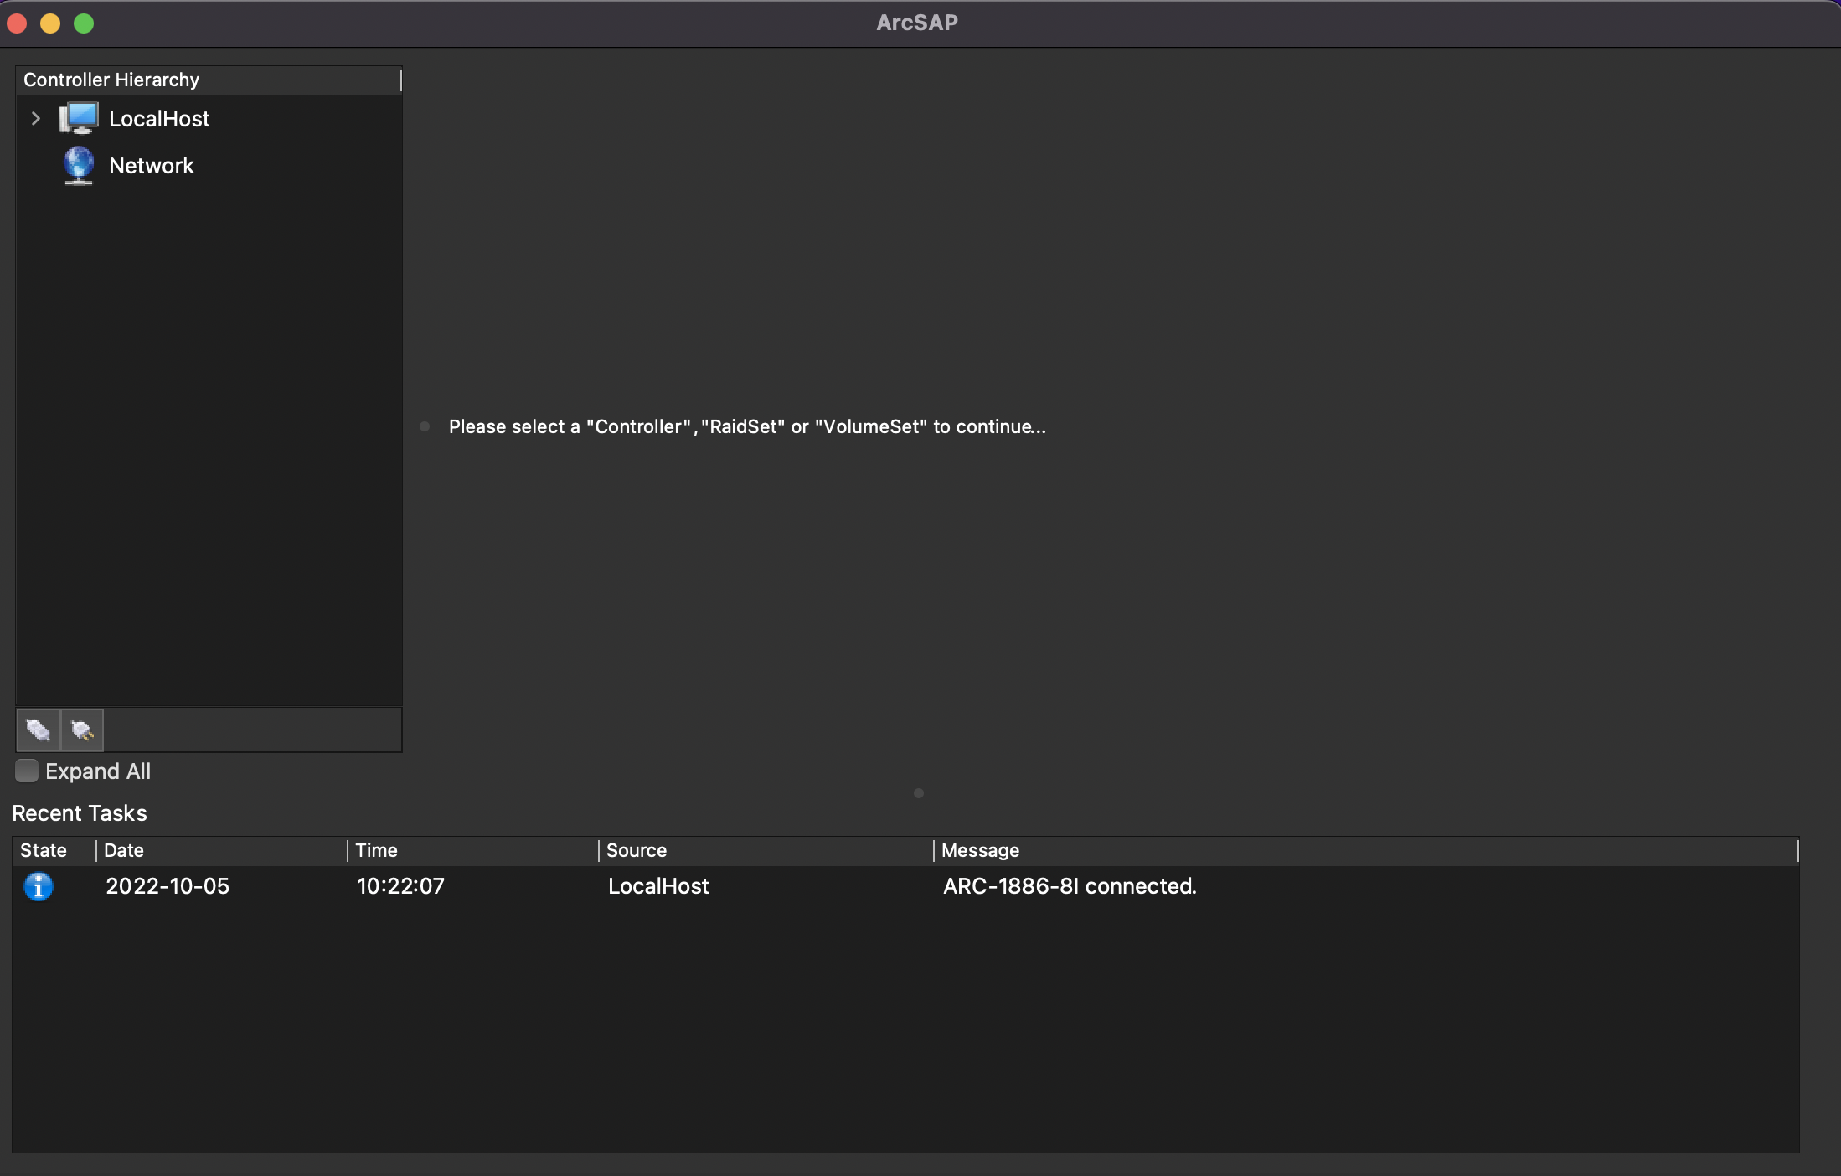Click the blue info state icon

pyautogui.click(x=39, y=886)
